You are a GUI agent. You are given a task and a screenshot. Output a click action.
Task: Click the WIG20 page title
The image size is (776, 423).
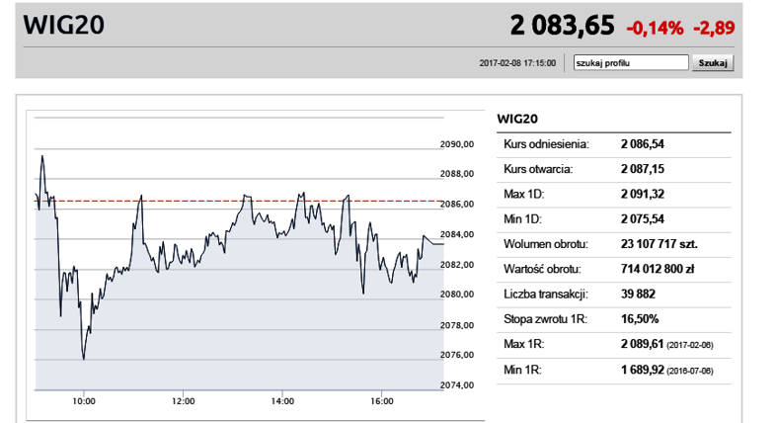(x=64, y=25)
